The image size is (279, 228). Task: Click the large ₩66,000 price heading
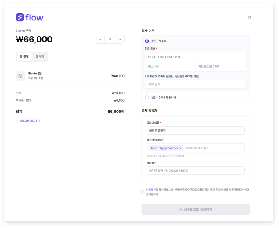[34, 39]
